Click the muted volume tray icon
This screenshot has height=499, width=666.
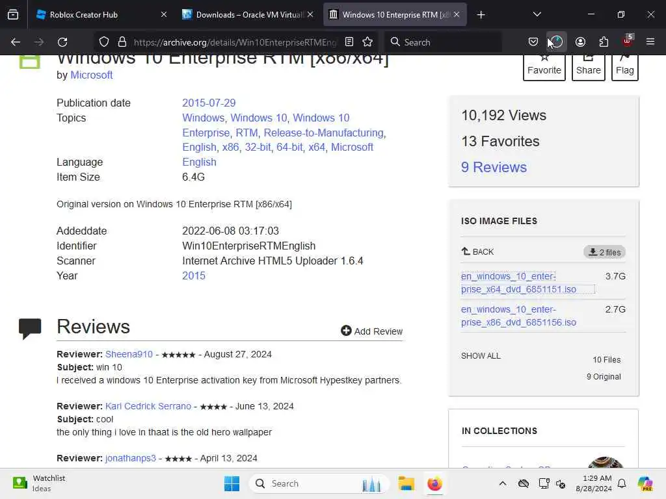(561, 483)
